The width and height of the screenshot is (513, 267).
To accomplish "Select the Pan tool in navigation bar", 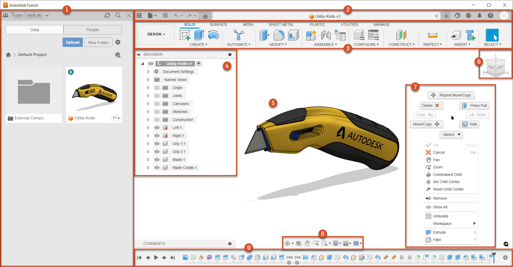I will (307, 243).
